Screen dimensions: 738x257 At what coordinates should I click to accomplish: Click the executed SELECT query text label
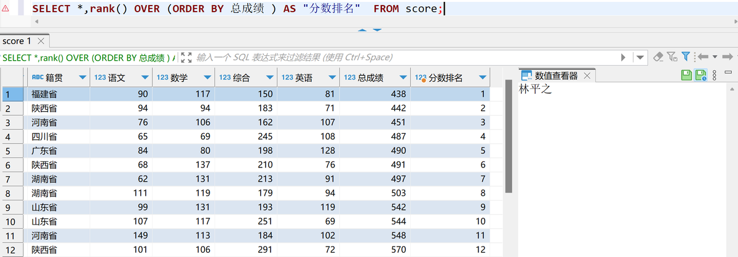click(88, 57)
